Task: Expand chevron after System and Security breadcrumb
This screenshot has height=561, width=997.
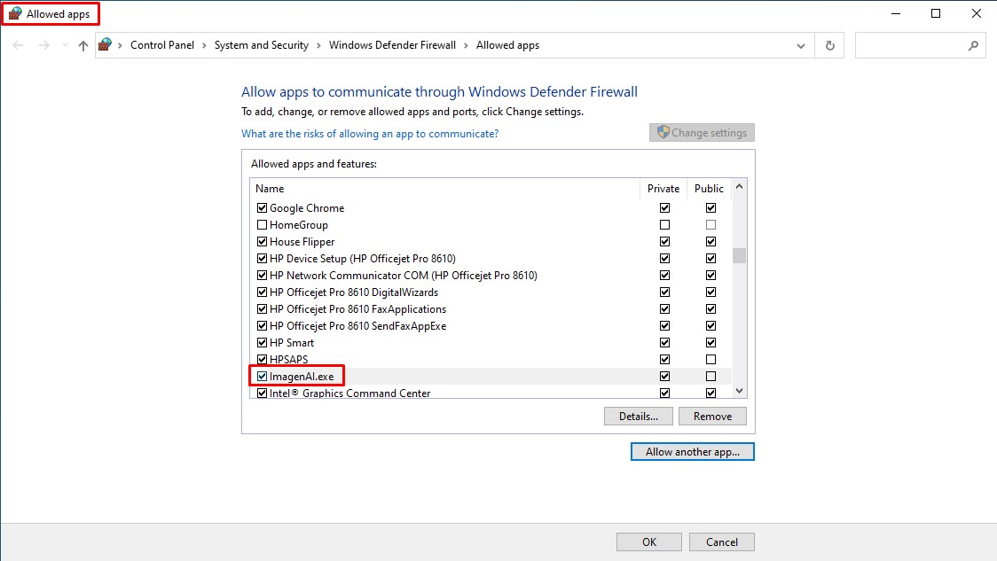Action: click(x=318, y=46)
